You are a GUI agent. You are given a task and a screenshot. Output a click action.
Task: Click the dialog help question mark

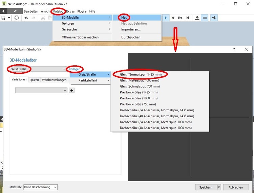coord(234,49)
